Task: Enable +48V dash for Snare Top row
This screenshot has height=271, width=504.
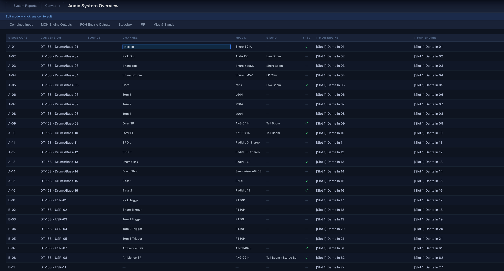Action: 306,66
